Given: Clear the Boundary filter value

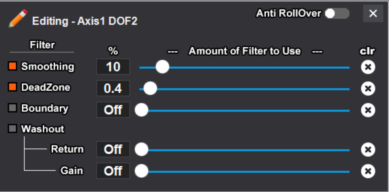Looking at the screenshot, I should coord(368,110).
